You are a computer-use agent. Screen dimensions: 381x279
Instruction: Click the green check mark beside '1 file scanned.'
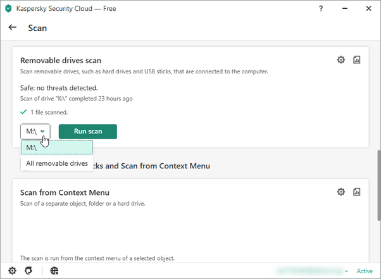coord(23,112)
